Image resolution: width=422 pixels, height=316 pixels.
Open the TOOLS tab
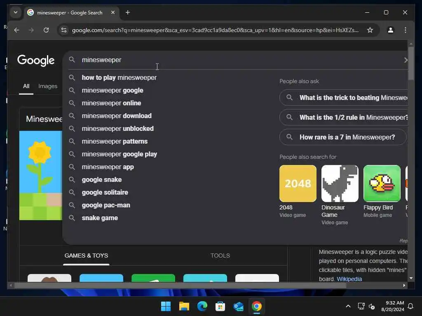tap(220, 256)
